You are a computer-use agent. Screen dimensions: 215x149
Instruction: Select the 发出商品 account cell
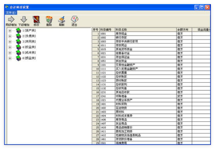coord(146,124)
